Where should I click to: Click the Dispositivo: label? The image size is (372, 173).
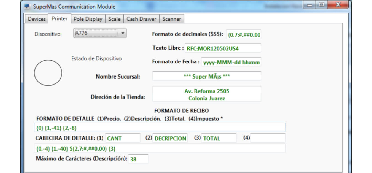[48, 34]
